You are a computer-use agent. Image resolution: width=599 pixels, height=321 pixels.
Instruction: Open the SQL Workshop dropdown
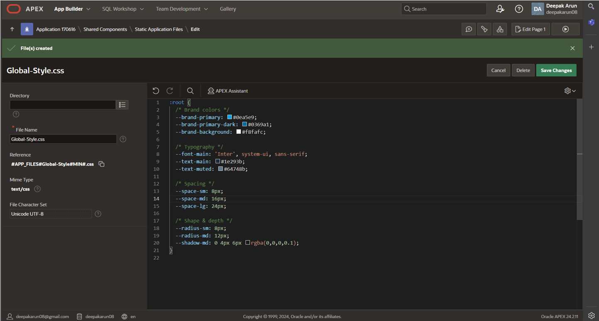pyautogui.click(x=123, y=9)
